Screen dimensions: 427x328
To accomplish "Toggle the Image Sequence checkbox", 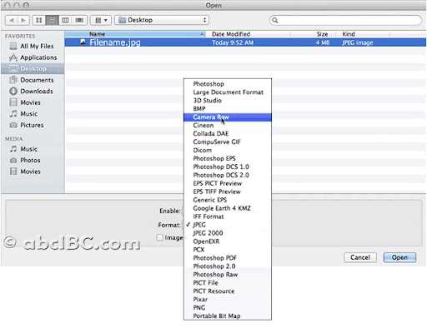I will [x=160, y=237].
